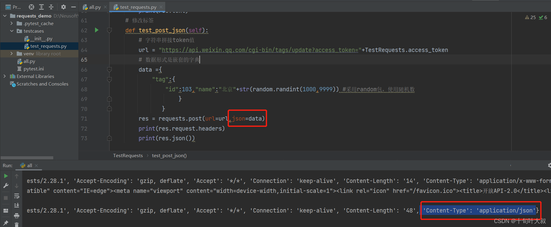551x227 pixels.
Task: Click print(res.request.headers) on line 72
Action: 182,128
